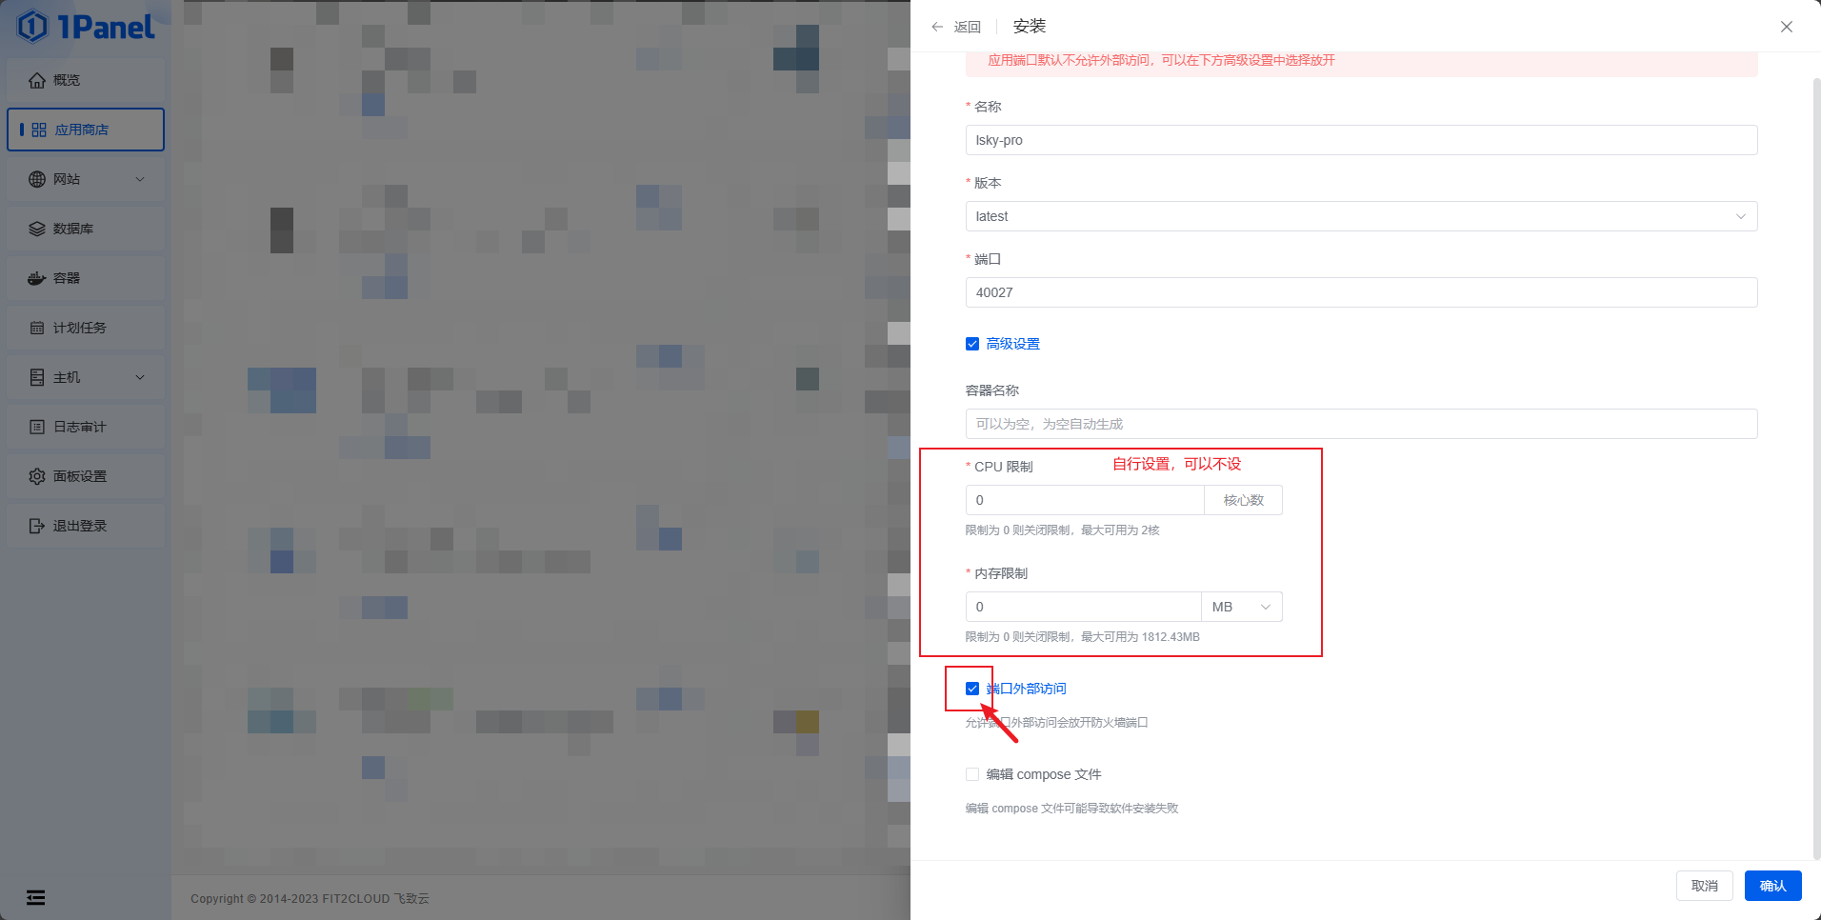Viewport: 1821px width, 920px height.
Task: Click the 返回 back arrow
Action: (937, 27)
